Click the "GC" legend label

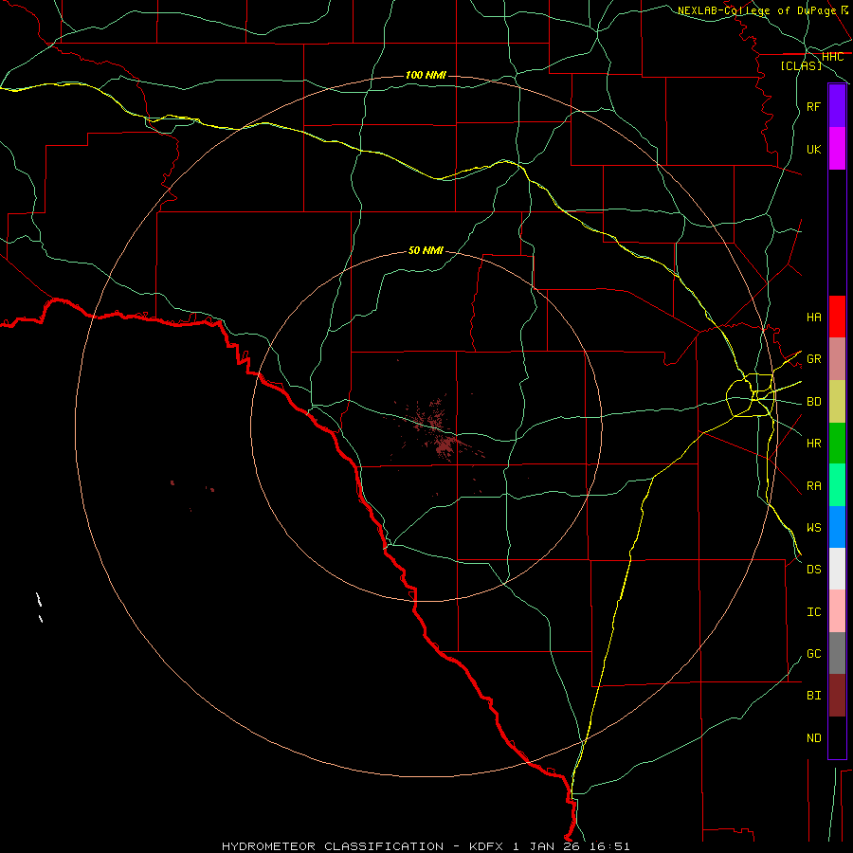[x=814, y=654]
